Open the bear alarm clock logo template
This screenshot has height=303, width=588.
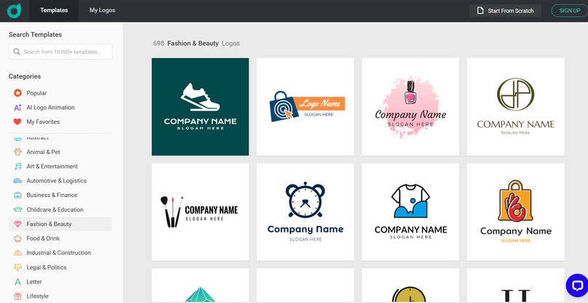(305, 212)
